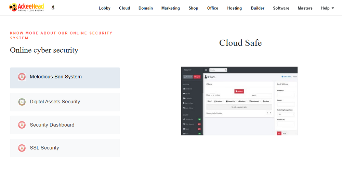Select the Digital Assets Security tab
Screen dimensions: 342x171
coord(65,102)
